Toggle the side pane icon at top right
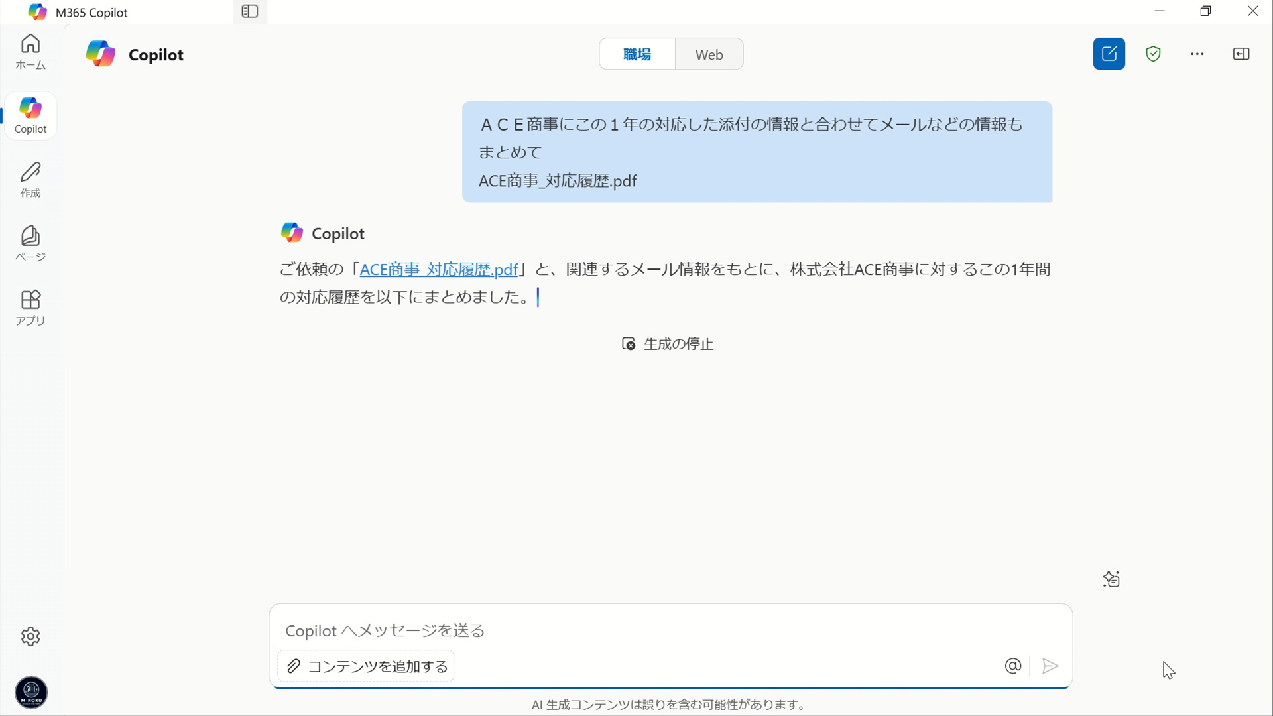 tap(1241, 54)
